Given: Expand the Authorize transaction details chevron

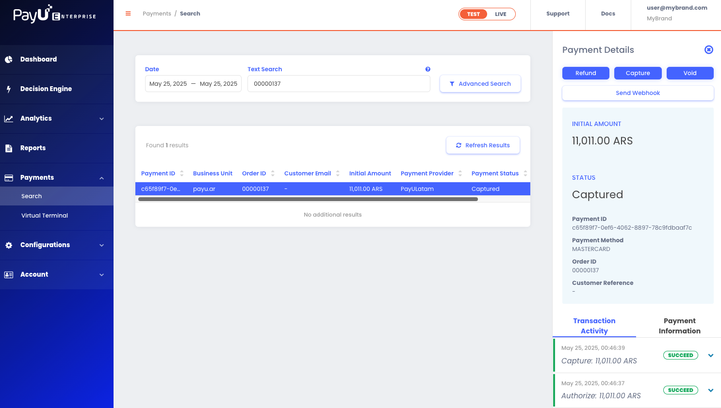Looking at the screenshot, I should (x=710, y=391).
